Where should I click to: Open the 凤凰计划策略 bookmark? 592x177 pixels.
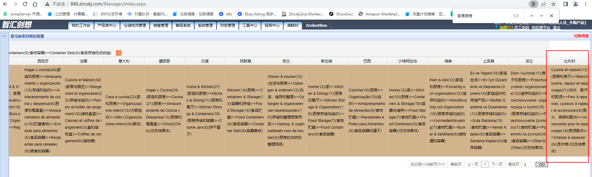click(x=426, y=14)
